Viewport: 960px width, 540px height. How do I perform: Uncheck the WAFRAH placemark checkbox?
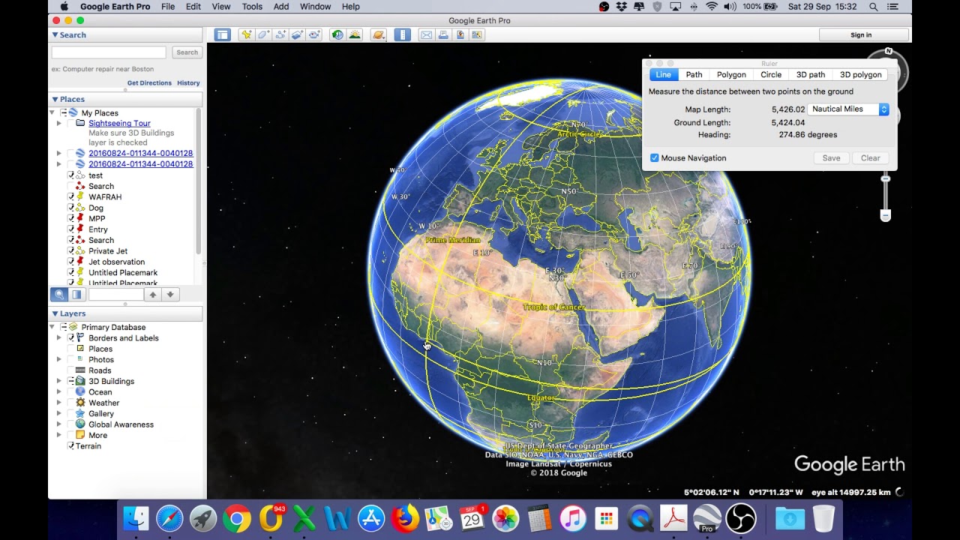(71, 196)
